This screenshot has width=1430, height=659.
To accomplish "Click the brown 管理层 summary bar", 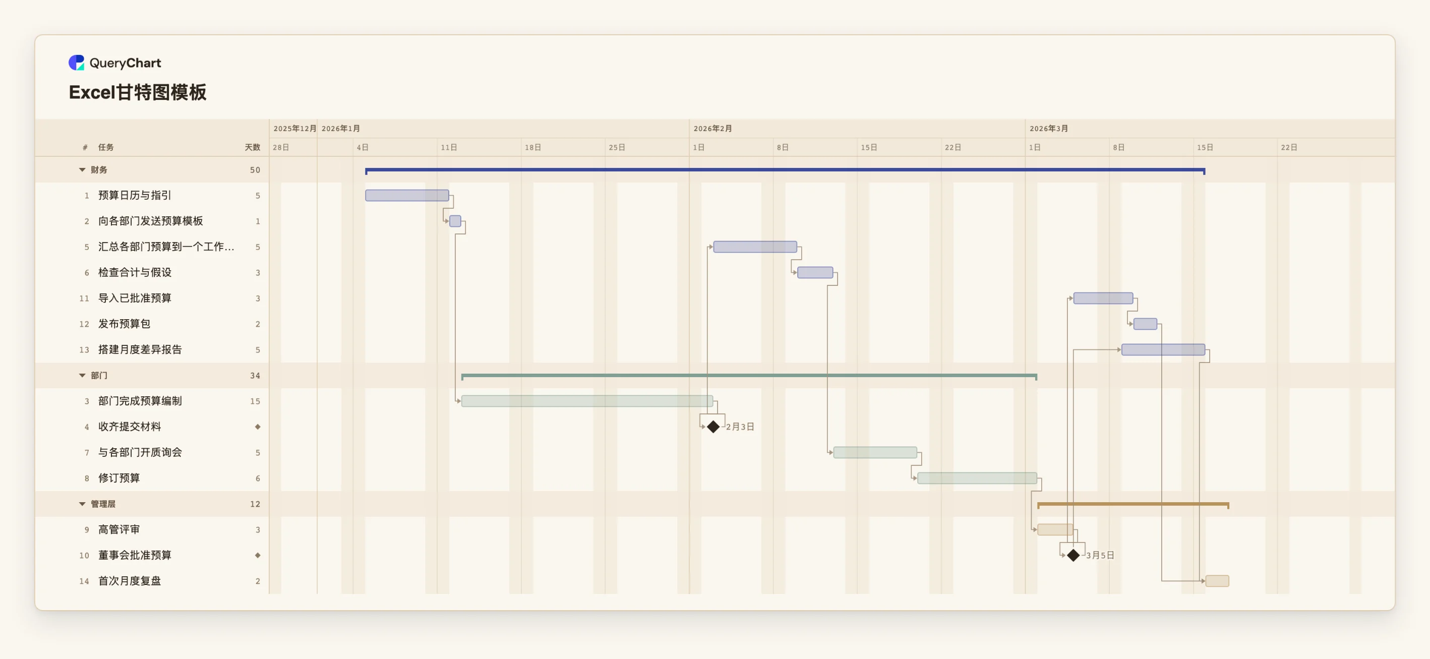I will pos(1133,505).
